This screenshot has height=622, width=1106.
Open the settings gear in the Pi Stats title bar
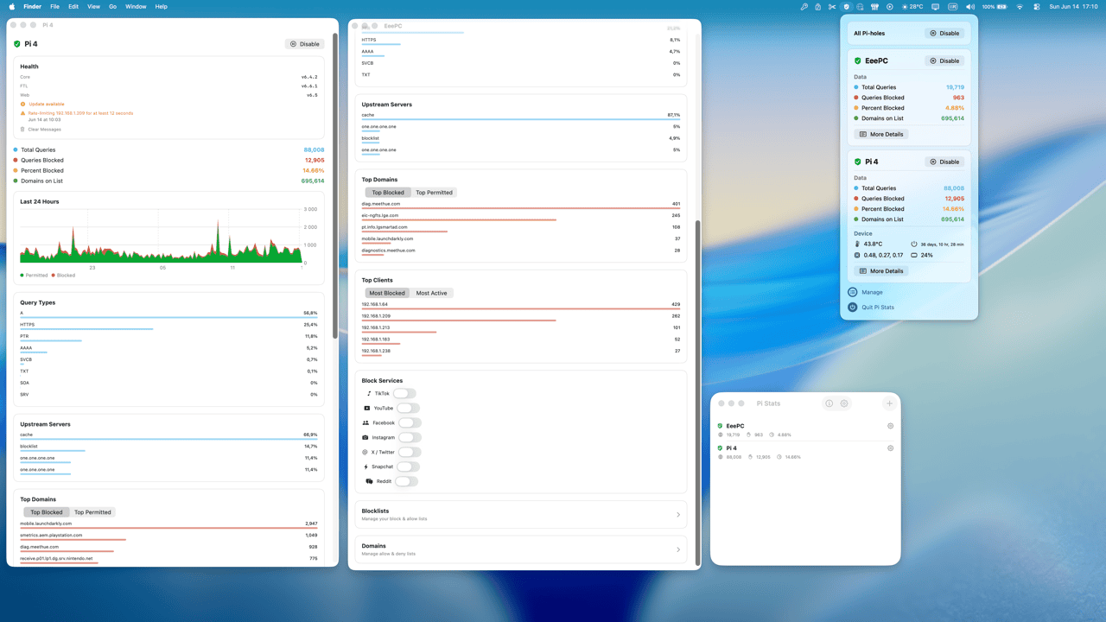click(x=844, y=403)
